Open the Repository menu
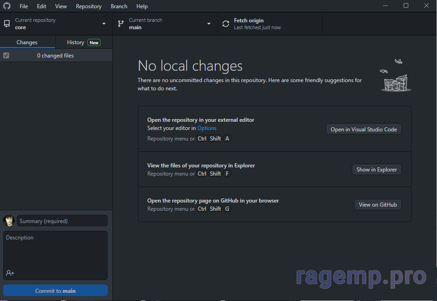Viewport: 437px width, 301px height. pyautogui.click(x=88, y=6)
